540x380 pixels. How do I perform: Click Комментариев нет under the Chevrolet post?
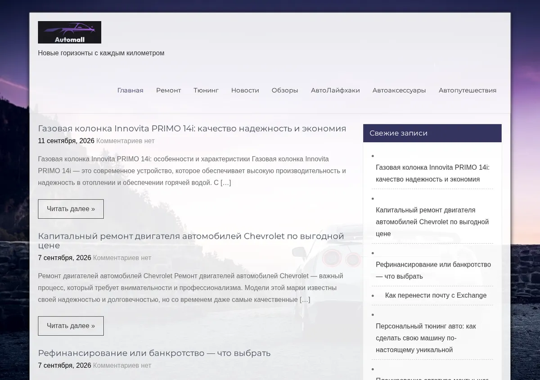[x=122, y=258]
